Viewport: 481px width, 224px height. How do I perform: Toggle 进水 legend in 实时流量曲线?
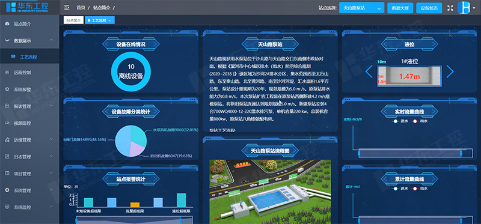[x=399, y=121]
